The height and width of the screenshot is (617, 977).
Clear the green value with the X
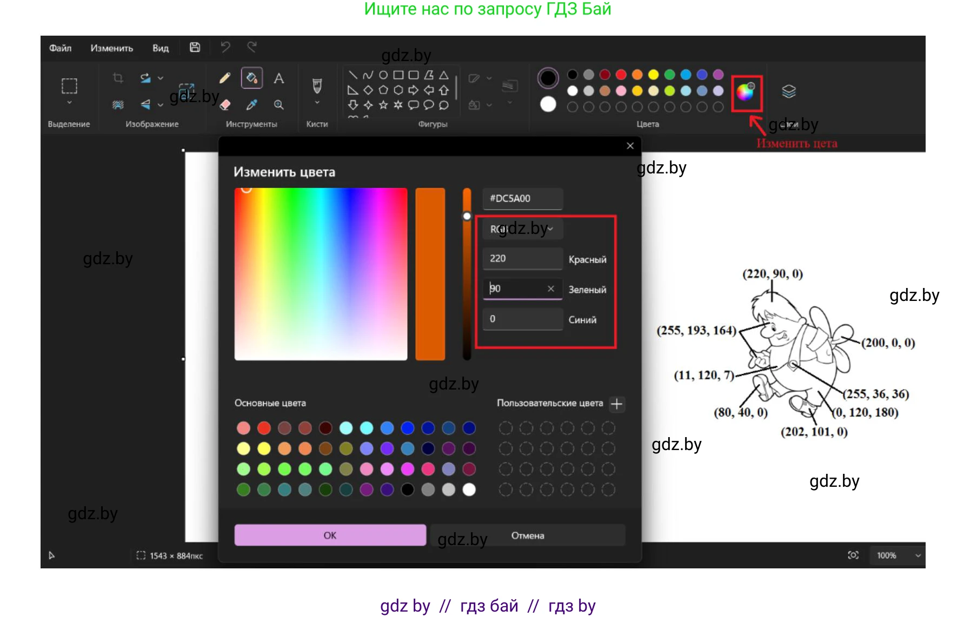point(550,289)
